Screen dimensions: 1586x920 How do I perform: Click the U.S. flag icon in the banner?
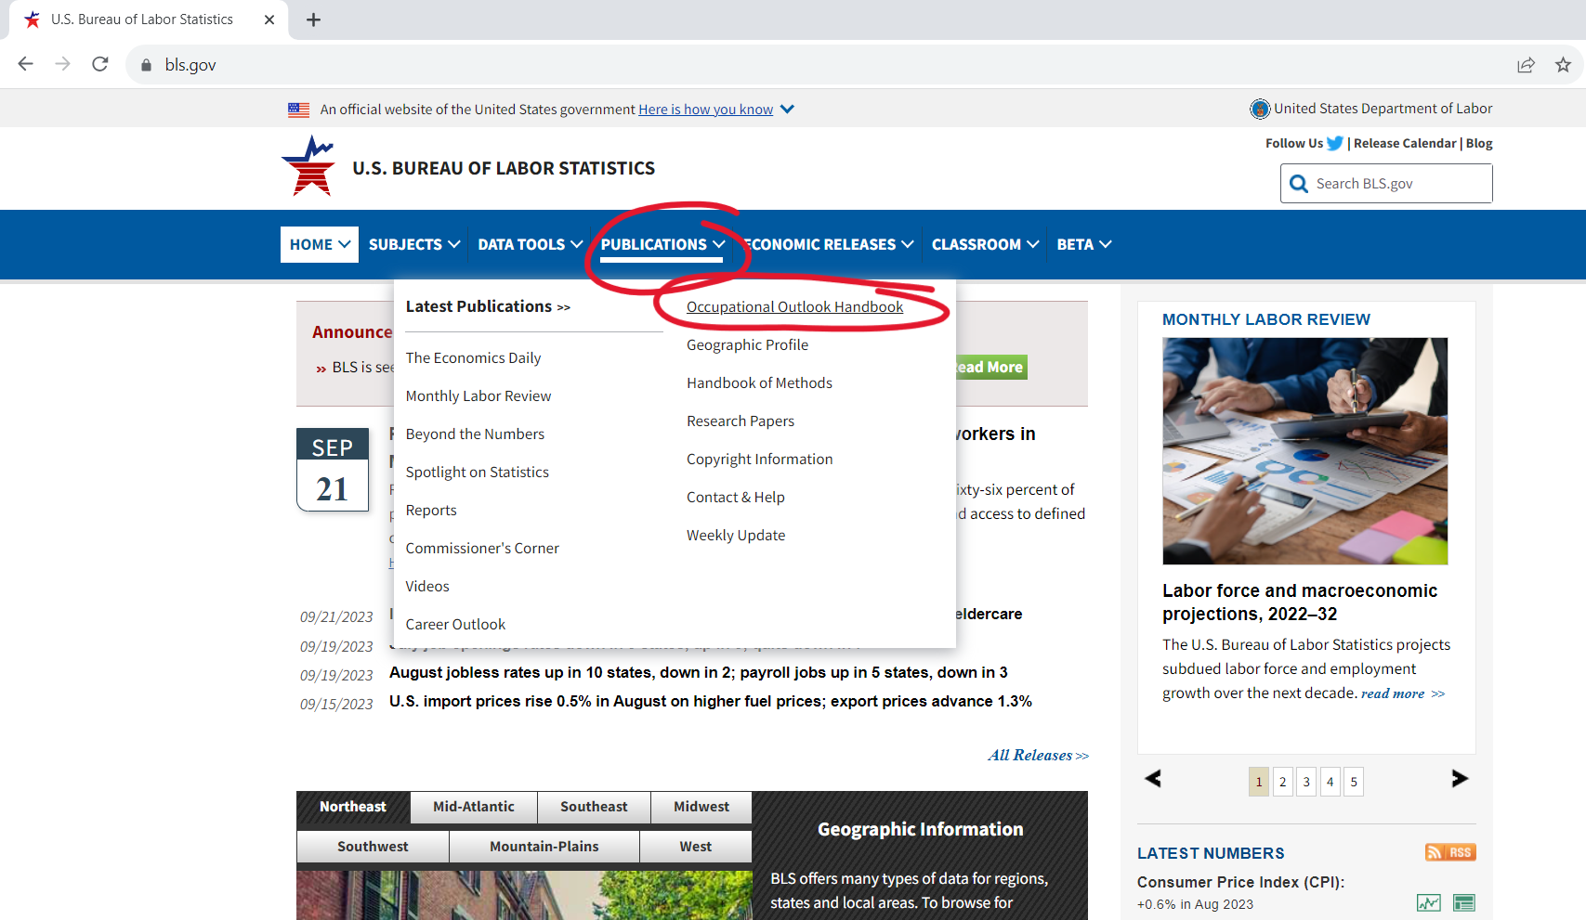(x=298, y=109)
